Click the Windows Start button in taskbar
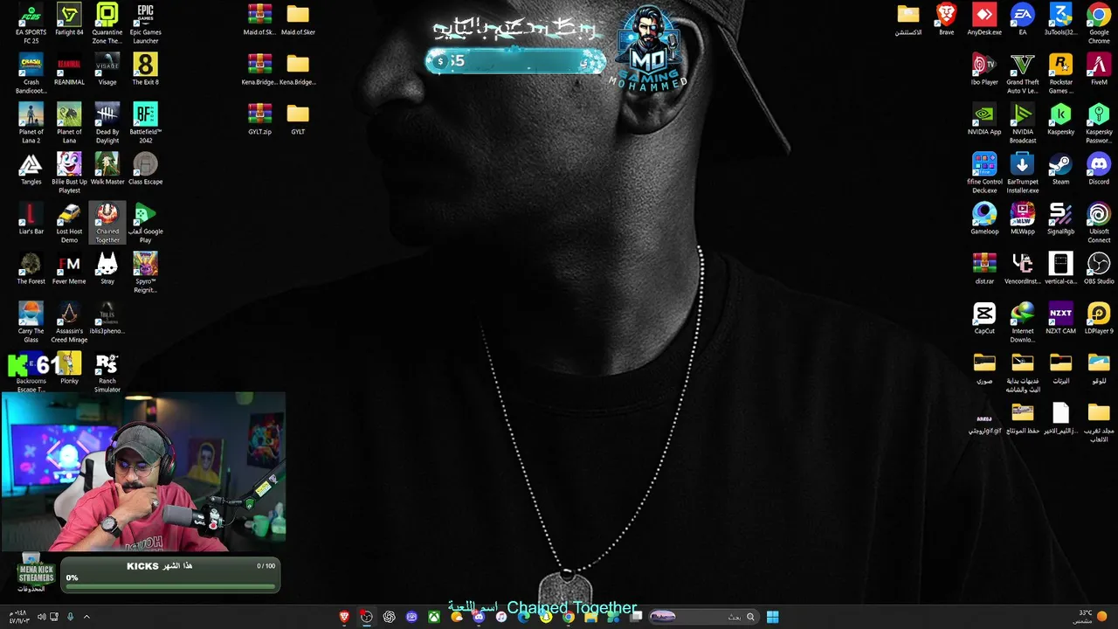1118x629 pixels. 773,617
